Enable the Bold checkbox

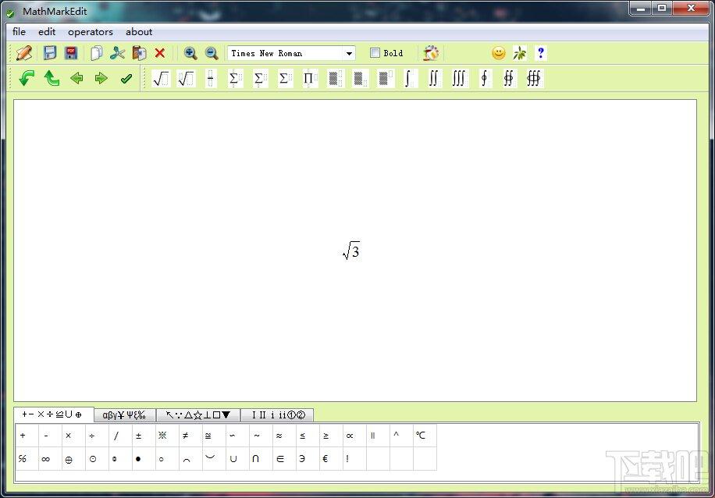pyautogui.click(x=375, y=53)
